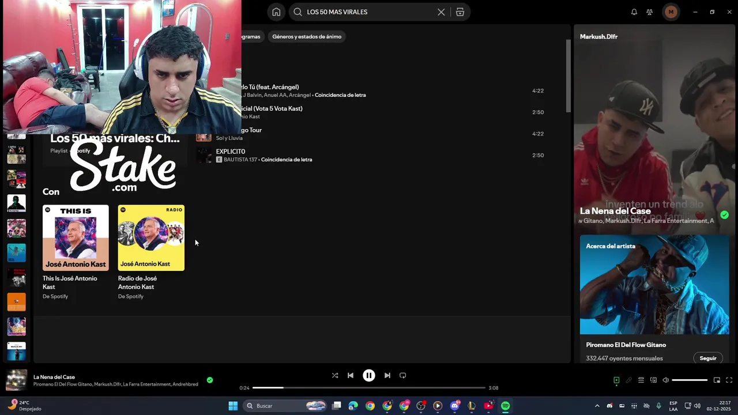Screen dimensions: 738x415
Task: Open La Nena del Case in player bar
Action: [x=54, y=377]
